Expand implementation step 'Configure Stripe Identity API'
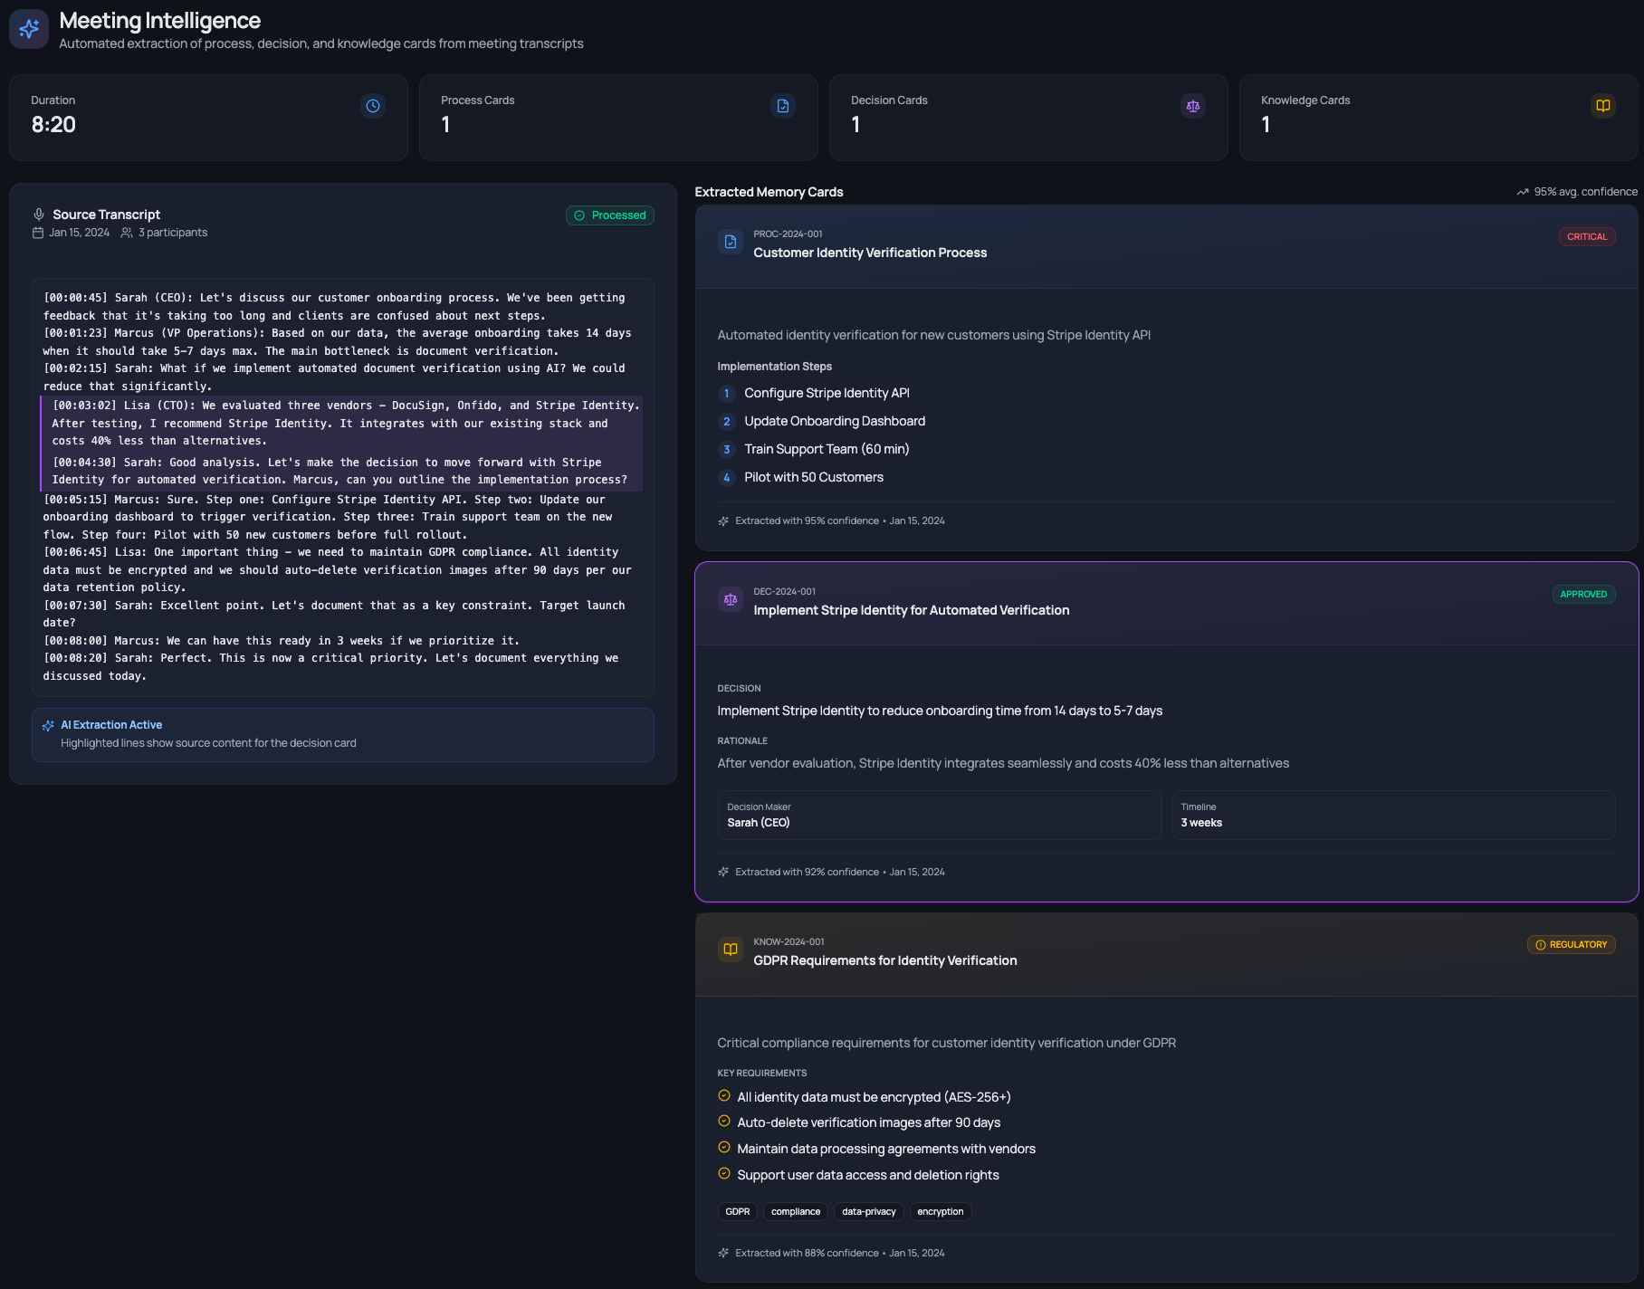Viewport: 1644px width, 1289px height. pyautogui.click(x=827, y=393)
